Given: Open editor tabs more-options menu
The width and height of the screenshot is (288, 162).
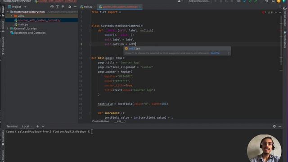Looking at the screenshot, I should 280,7.
